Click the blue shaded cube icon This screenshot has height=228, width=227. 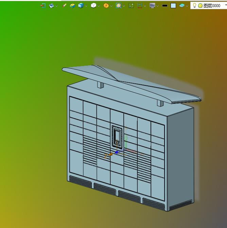click(x=81, y=6)
